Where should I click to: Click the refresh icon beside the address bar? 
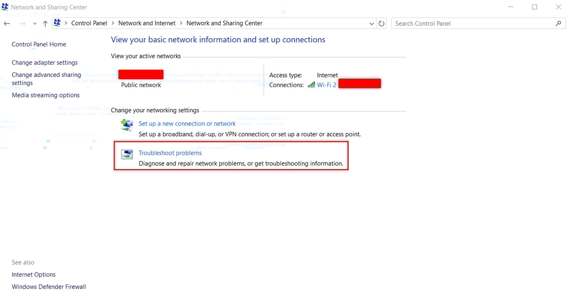point(381,23)
